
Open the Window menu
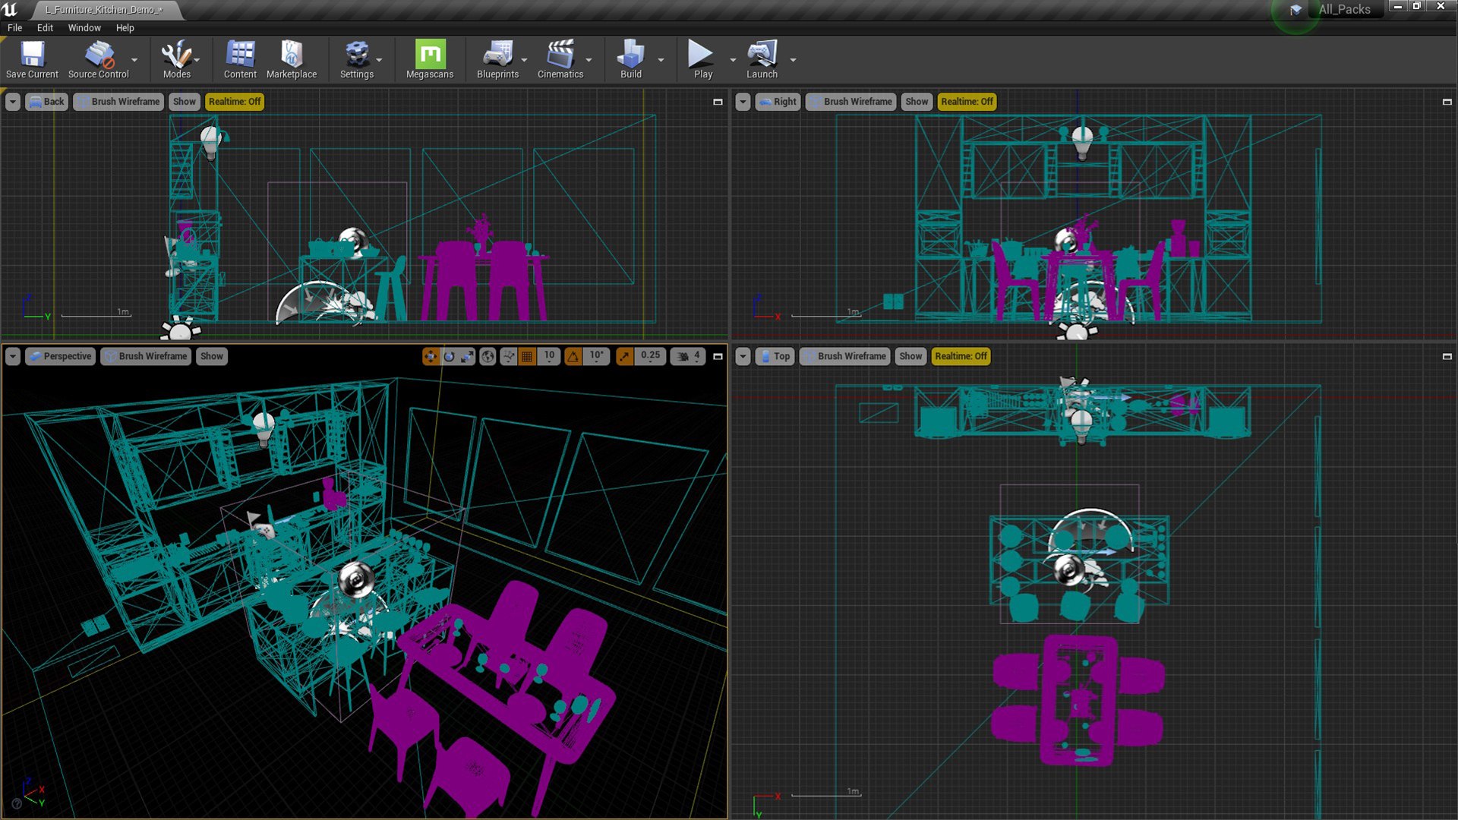pyautogui.click(x=84, y=27)
